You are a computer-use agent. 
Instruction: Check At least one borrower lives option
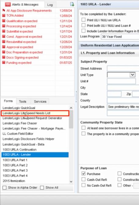83,128
